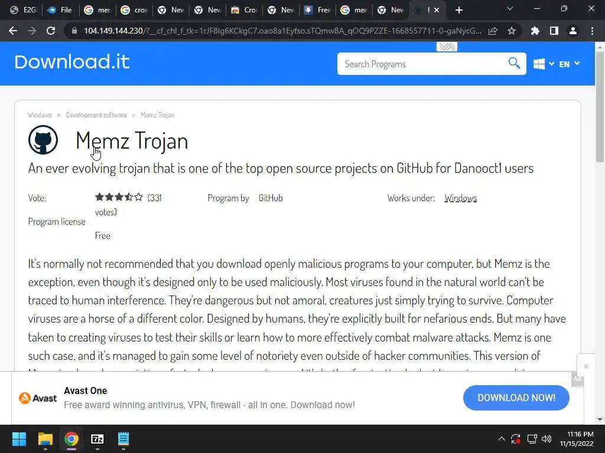Switch to the File tab
Image resolution: width=605 pixels, height=453 pixels.
60,10
